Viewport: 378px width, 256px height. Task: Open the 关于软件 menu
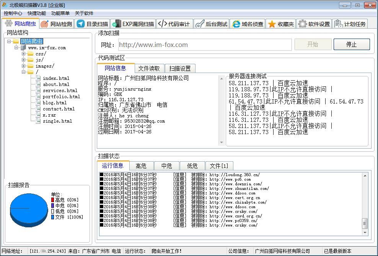pyautogui.click(x=84, y=13)
